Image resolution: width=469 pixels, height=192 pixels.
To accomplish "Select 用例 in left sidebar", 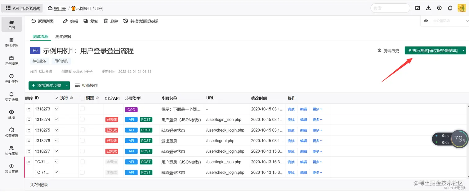I will click(x=11, y=24).
